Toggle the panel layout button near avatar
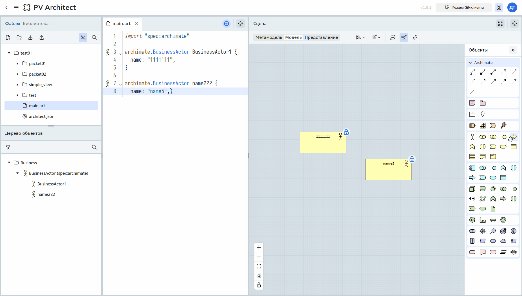 tap(499, 8)
